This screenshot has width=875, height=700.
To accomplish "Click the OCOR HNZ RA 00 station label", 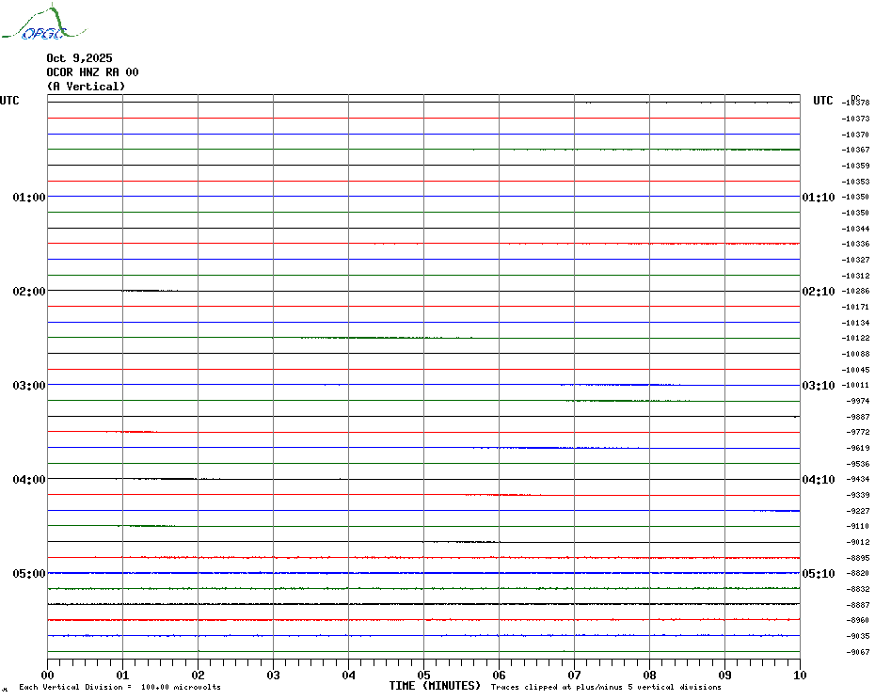I will point(92,72).
